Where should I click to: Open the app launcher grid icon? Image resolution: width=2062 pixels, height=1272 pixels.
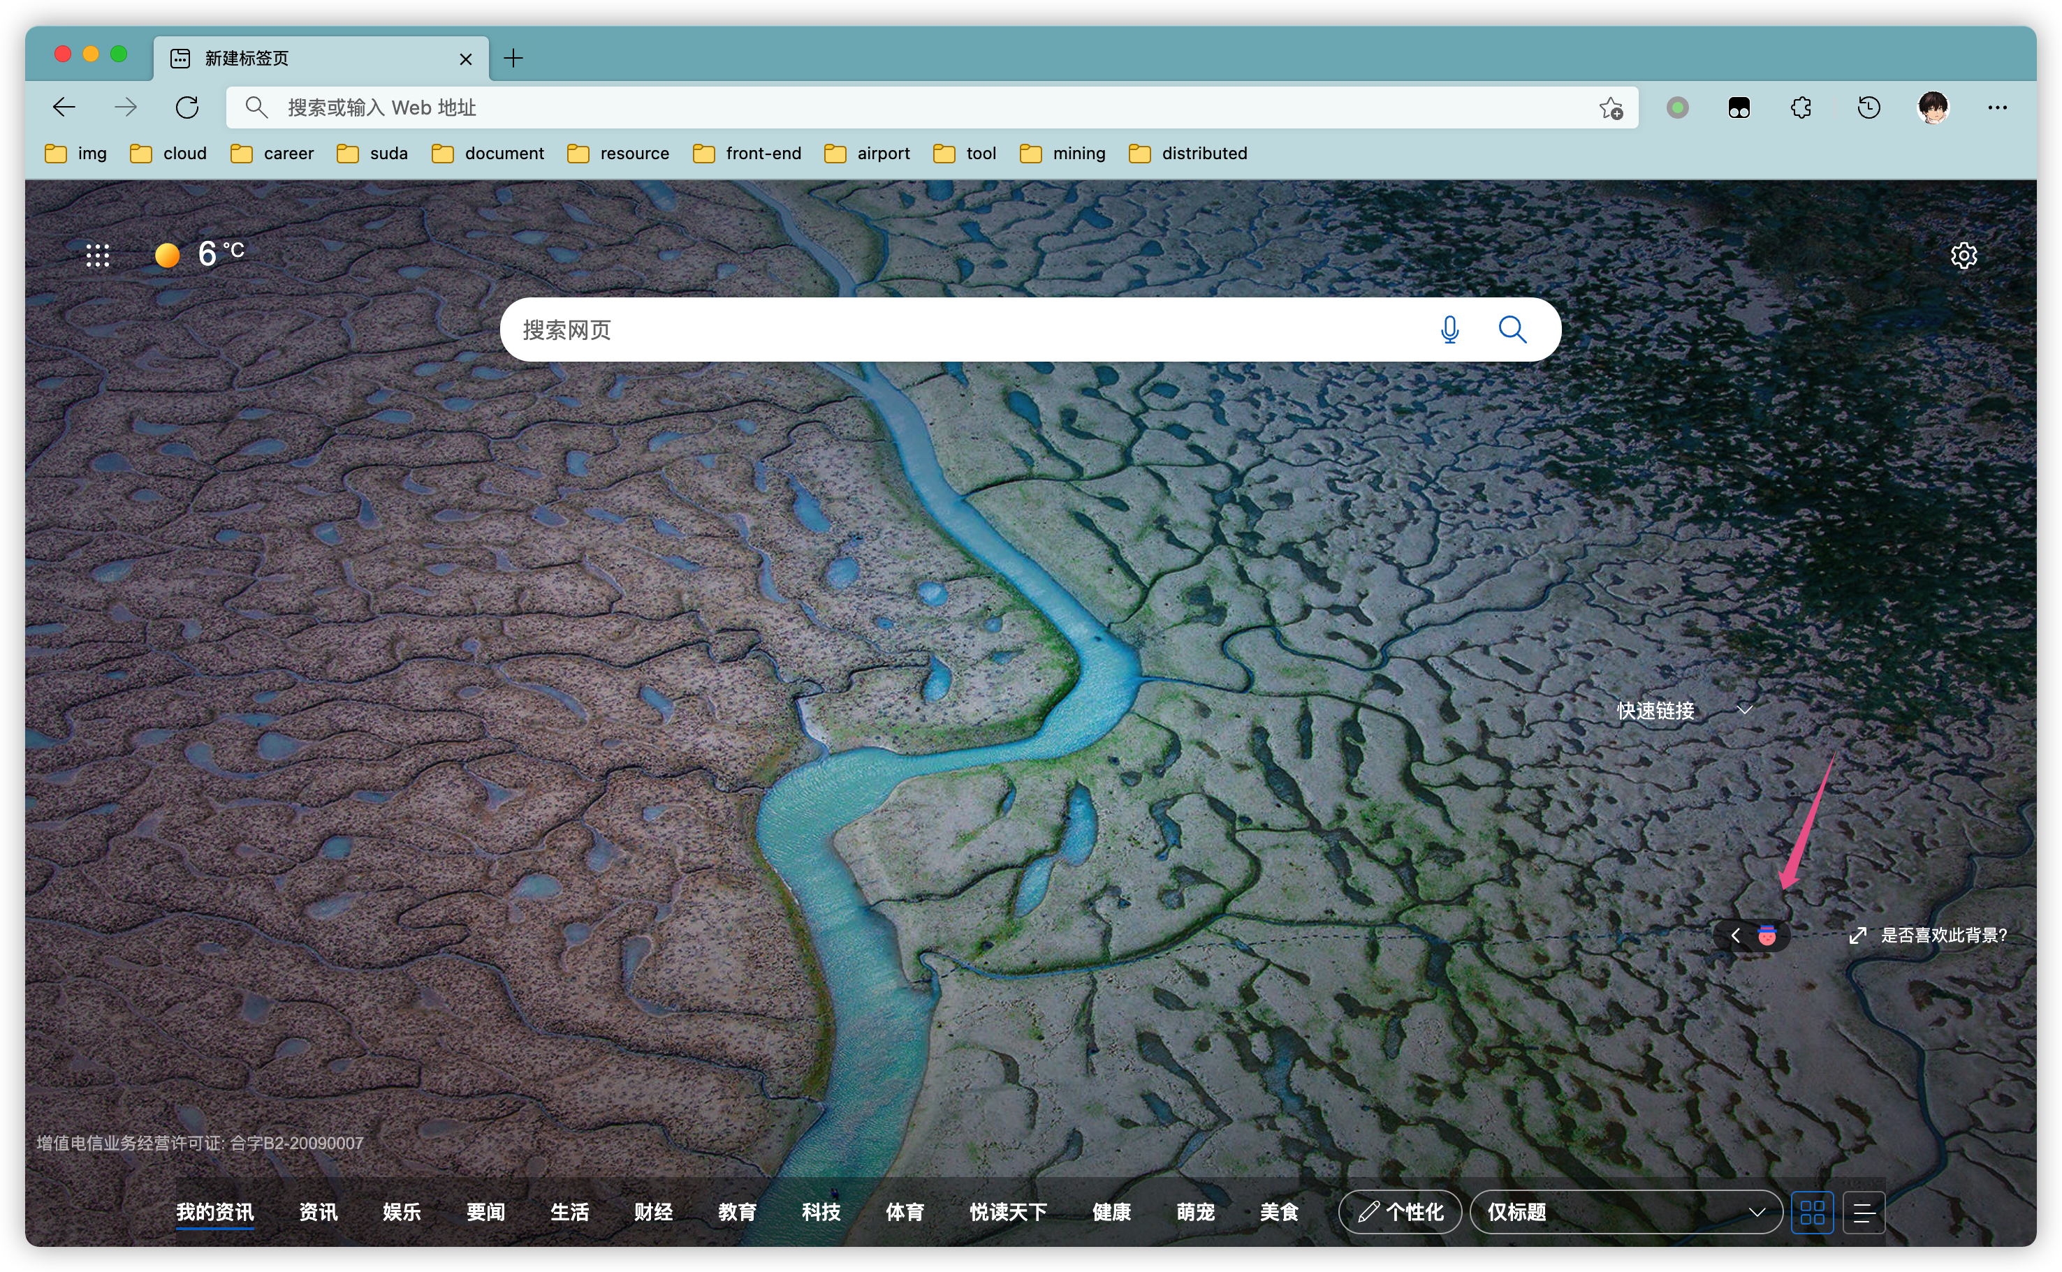pyautogui.click(x=98, y=255)
